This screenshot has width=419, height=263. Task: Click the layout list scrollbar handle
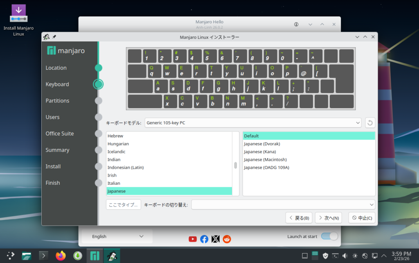coord(235,166)
